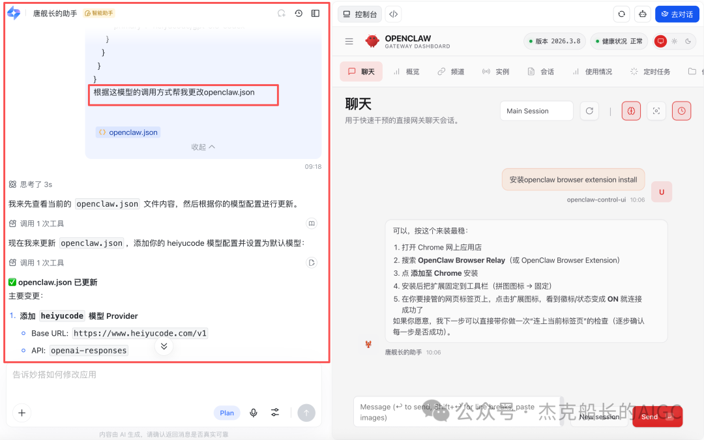Viewport: 704px width, 440px height.
Task: Toggle focus mode frame icon
Action: 656,111
